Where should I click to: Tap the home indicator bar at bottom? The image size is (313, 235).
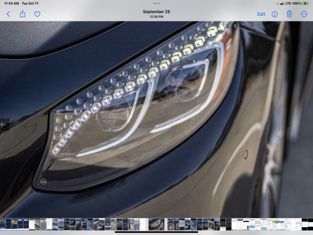pyautogui.click(x=156, y=232)
